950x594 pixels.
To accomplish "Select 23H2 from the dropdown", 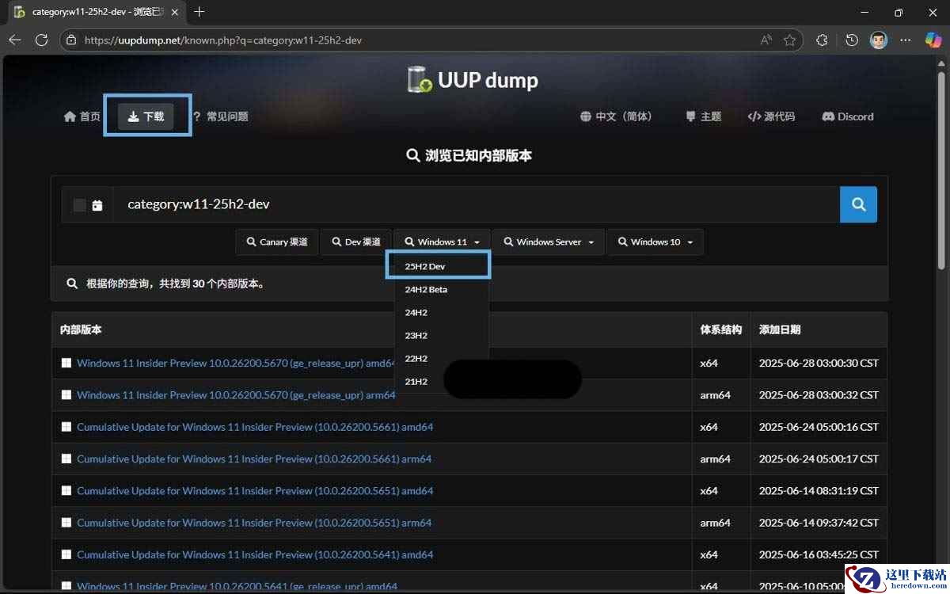I will [x=441, y=335].
